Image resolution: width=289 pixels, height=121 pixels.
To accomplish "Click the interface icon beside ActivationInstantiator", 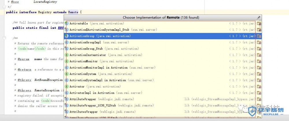I will 66,55.
